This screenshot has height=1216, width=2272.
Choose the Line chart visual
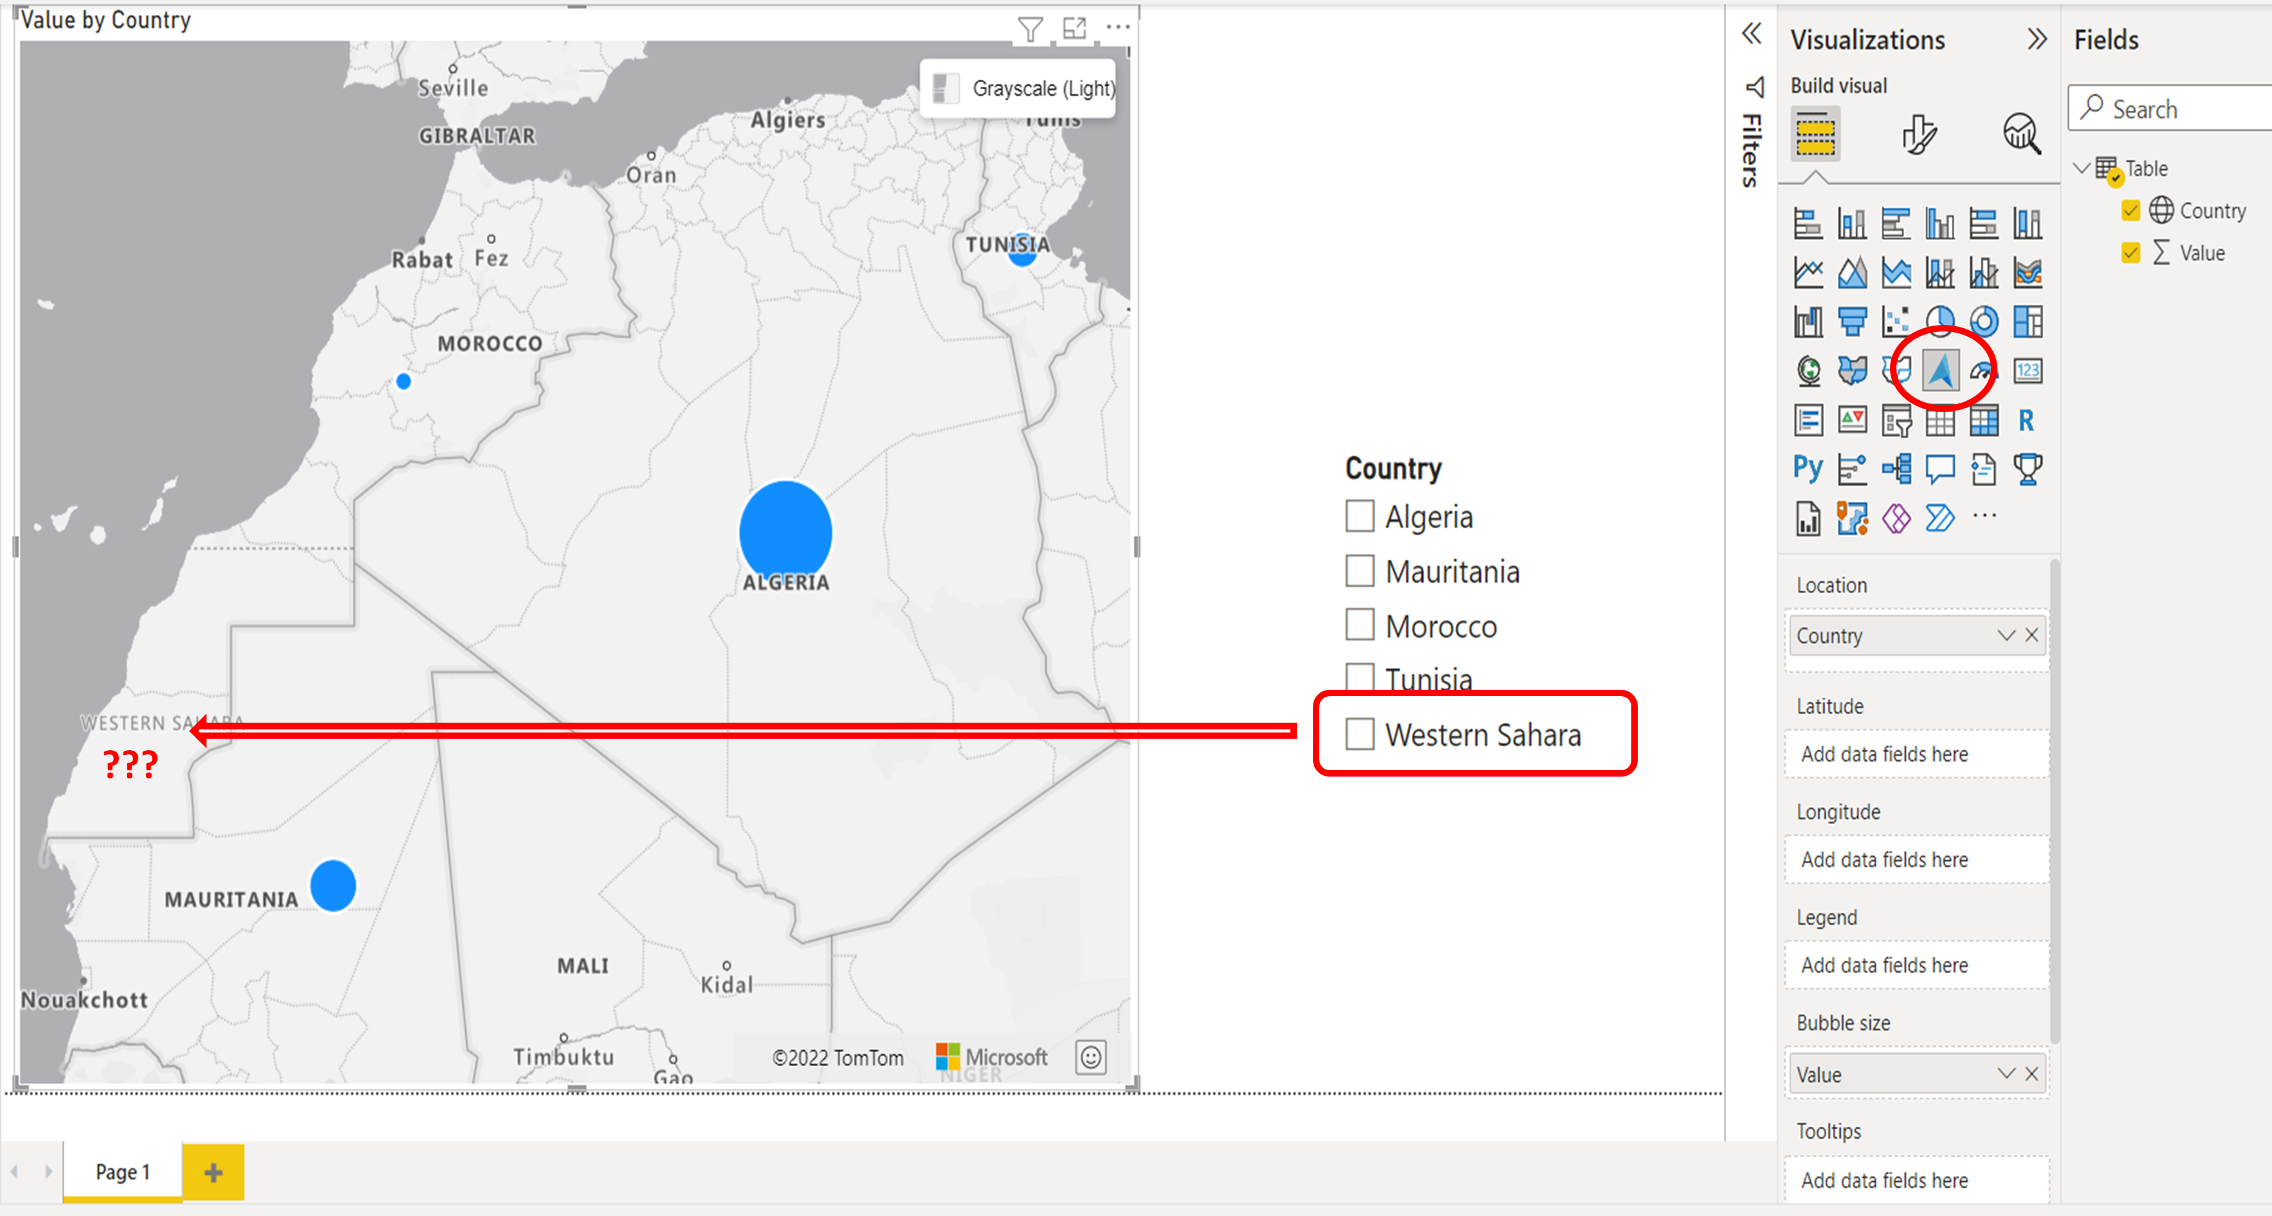click(1808, 273)
